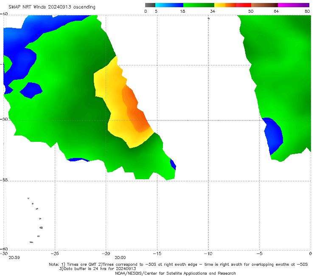
Task: Click the color bar label '18'
Action: [182, 11]
